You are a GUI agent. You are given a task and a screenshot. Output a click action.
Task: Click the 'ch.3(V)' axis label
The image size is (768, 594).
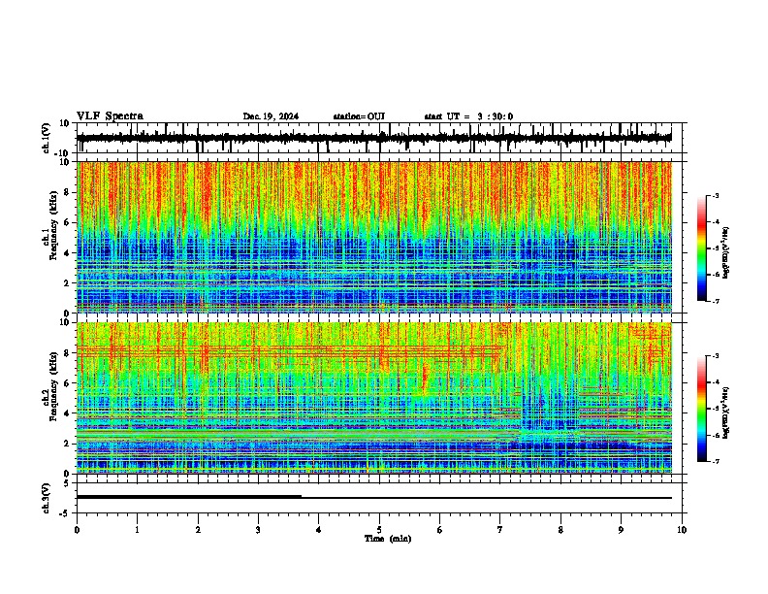46,498
